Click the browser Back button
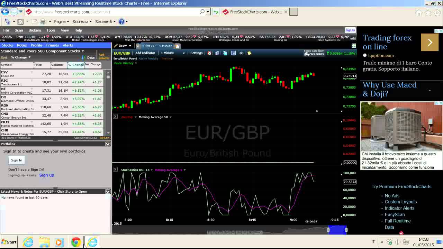This screenshot has width=443, height=249. coord(5,12)
